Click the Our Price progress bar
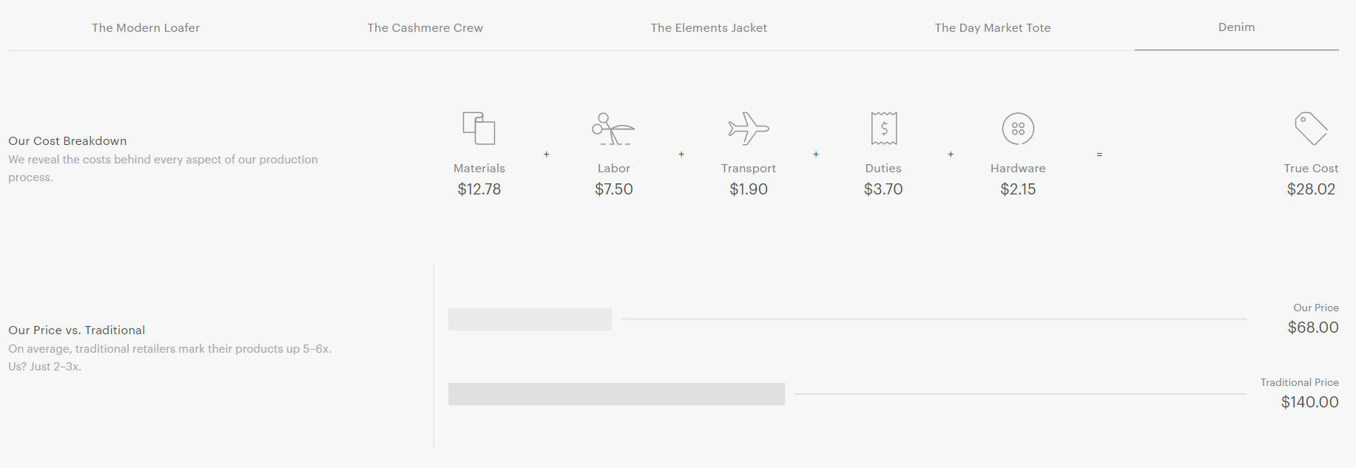The height and width of the screenshot is (468, 1356). pyautogui.click(x=530, y=319)
